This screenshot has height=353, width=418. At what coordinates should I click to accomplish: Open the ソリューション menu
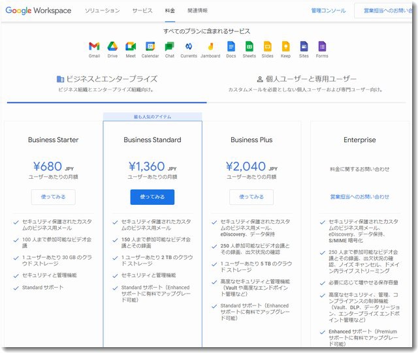point(103,11)
